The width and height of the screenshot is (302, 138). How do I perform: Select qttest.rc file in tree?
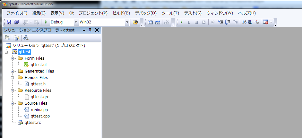point(33,123)
